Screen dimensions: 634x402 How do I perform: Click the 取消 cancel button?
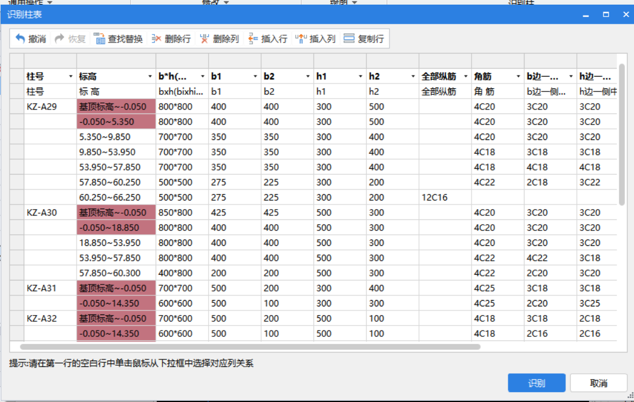click(598, 382)
